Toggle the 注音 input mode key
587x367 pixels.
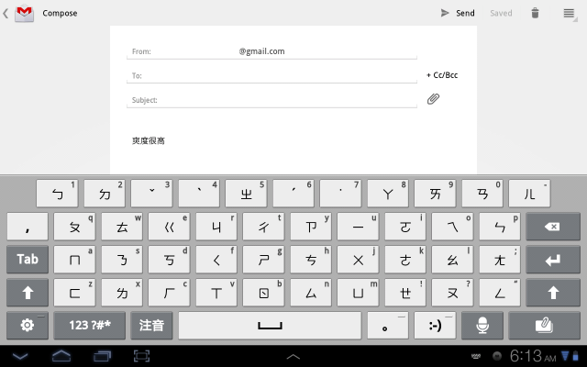pos(151,326)
